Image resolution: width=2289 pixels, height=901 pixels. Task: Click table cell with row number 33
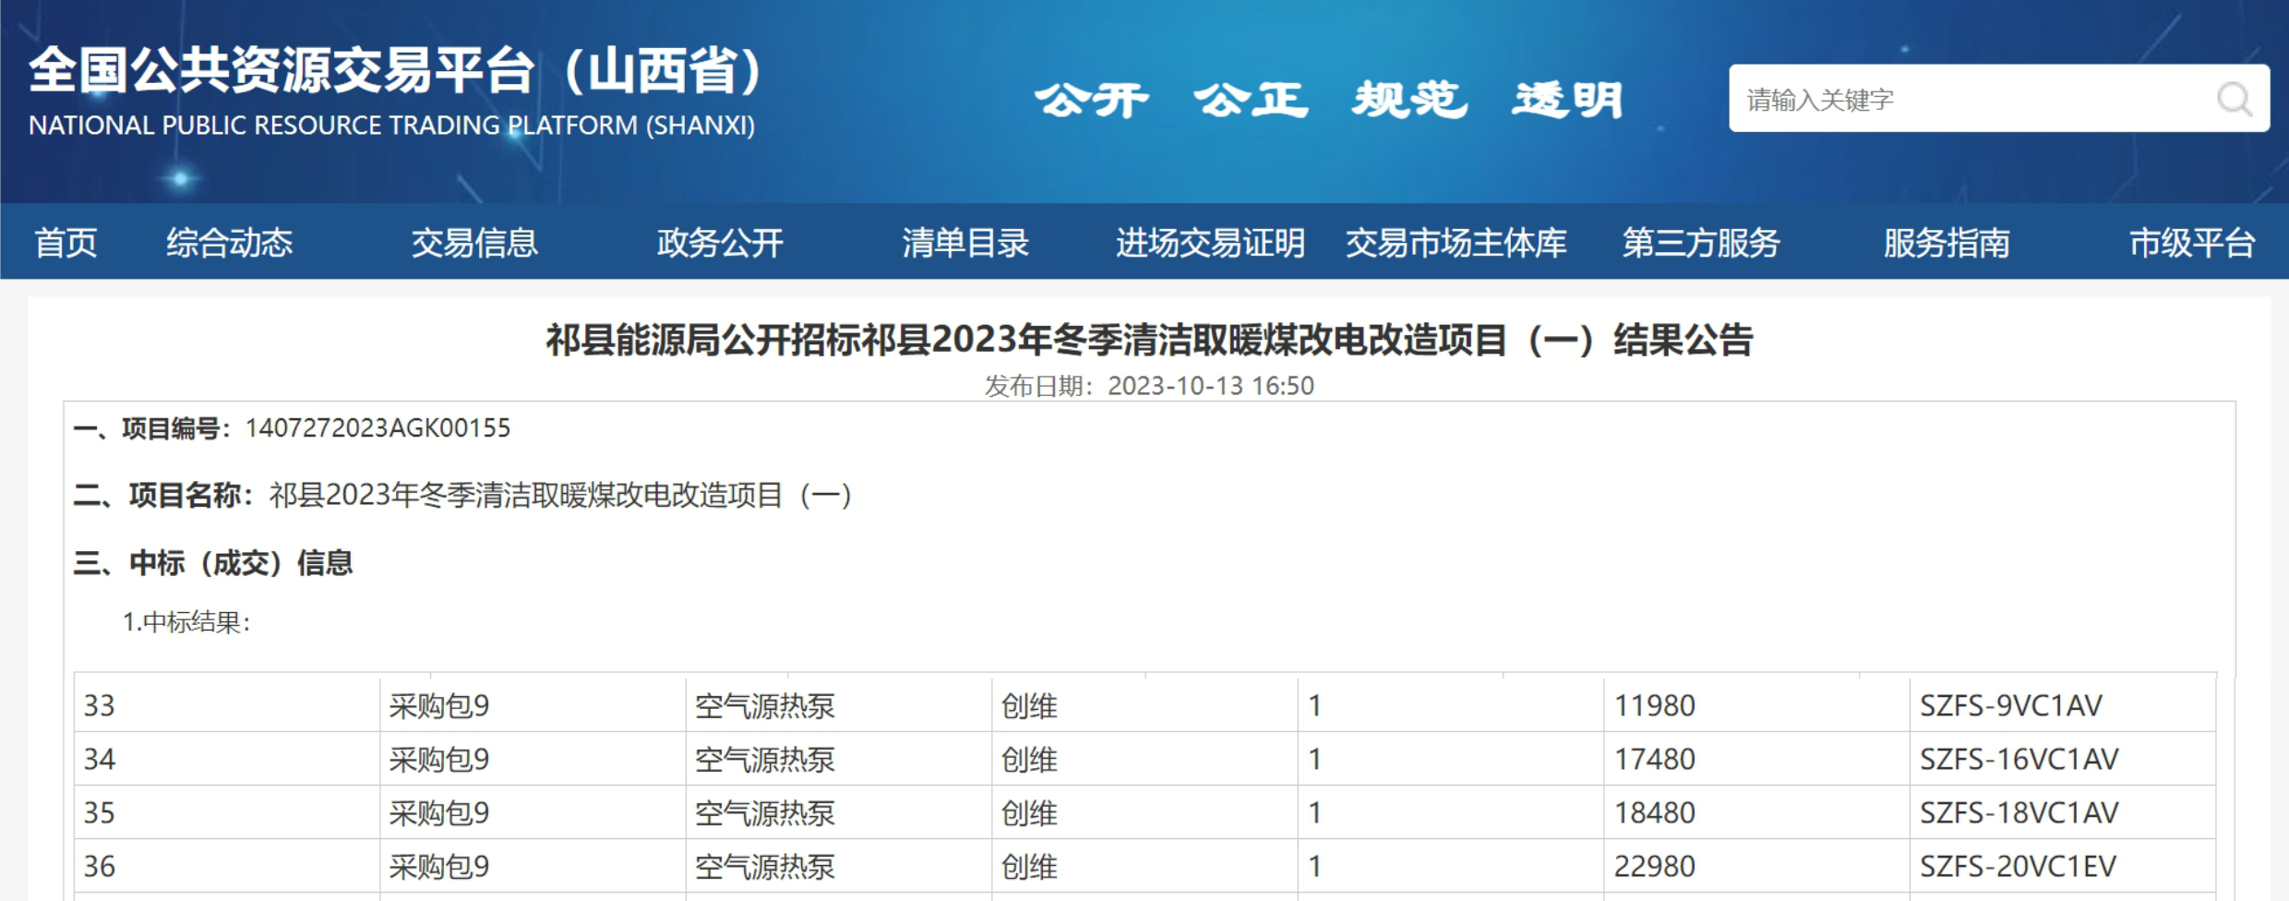227,705
